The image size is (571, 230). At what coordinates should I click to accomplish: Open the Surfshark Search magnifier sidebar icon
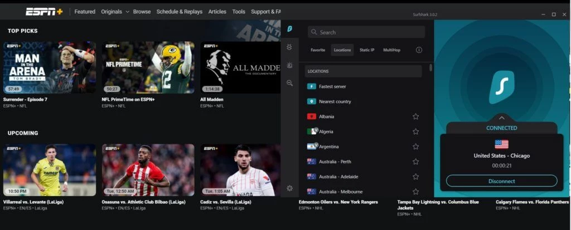click(x=289, y=83)
